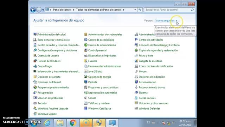The width and height of the screenshot is (225, 127).
Task: Open Iconos pequeños view dropdown
Action: [x=166, y=20]
